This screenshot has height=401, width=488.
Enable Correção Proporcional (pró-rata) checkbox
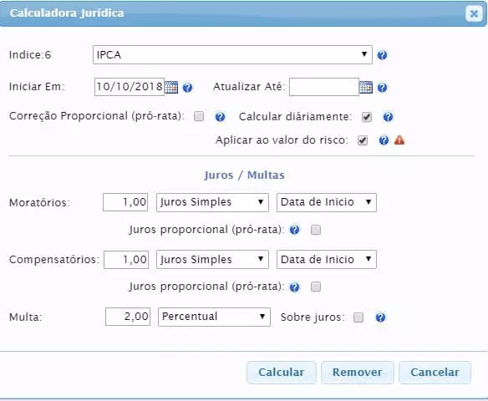(x=199, y=116)
